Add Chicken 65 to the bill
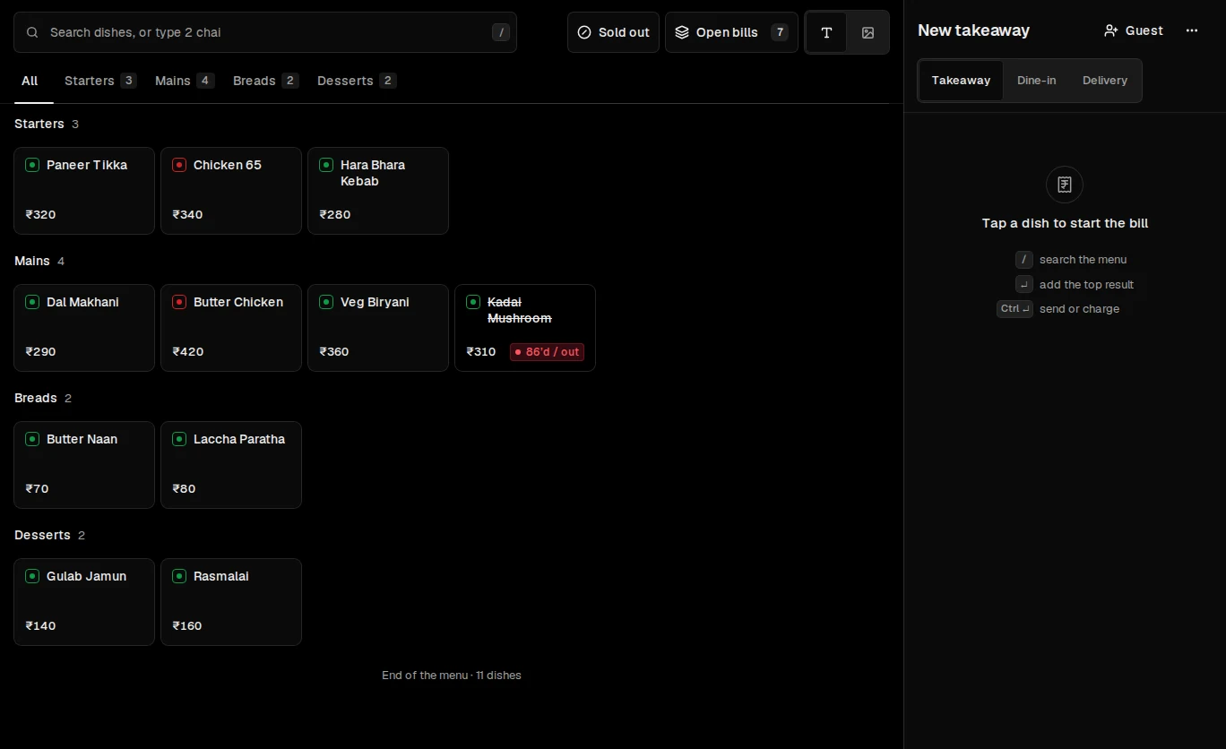1226x749 pixels. coord(231,191)
